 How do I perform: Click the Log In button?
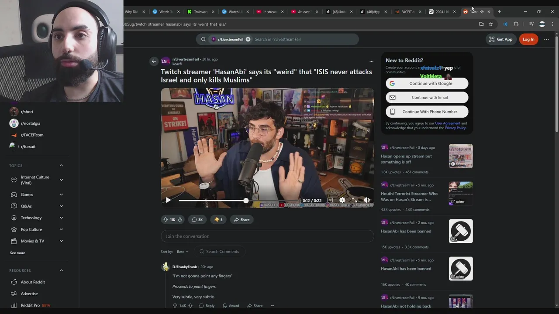point(528,39)
